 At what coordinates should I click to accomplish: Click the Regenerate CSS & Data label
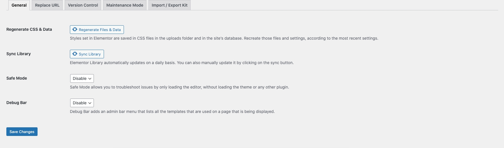tap(29, 29)
